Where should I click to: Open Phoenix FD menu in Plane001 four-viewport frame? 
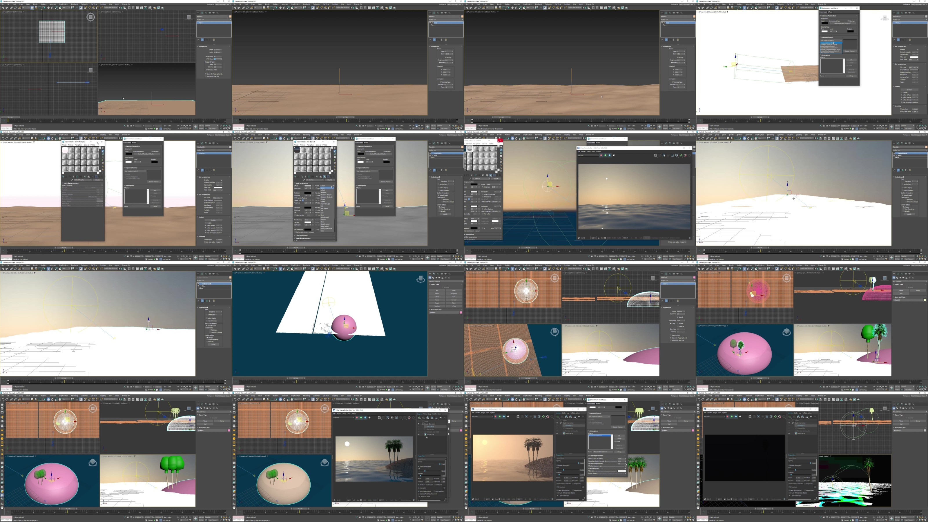[x=126, y=4]
